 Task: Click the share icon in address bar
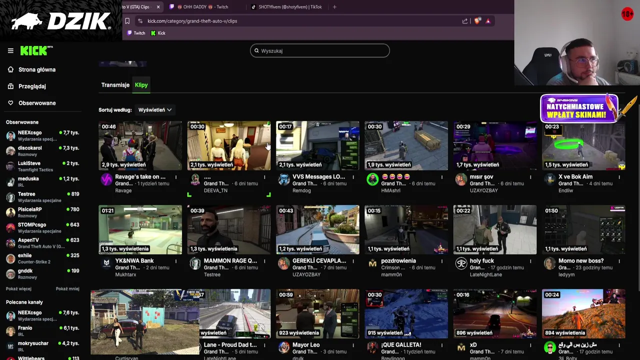(x=464, y=21)
